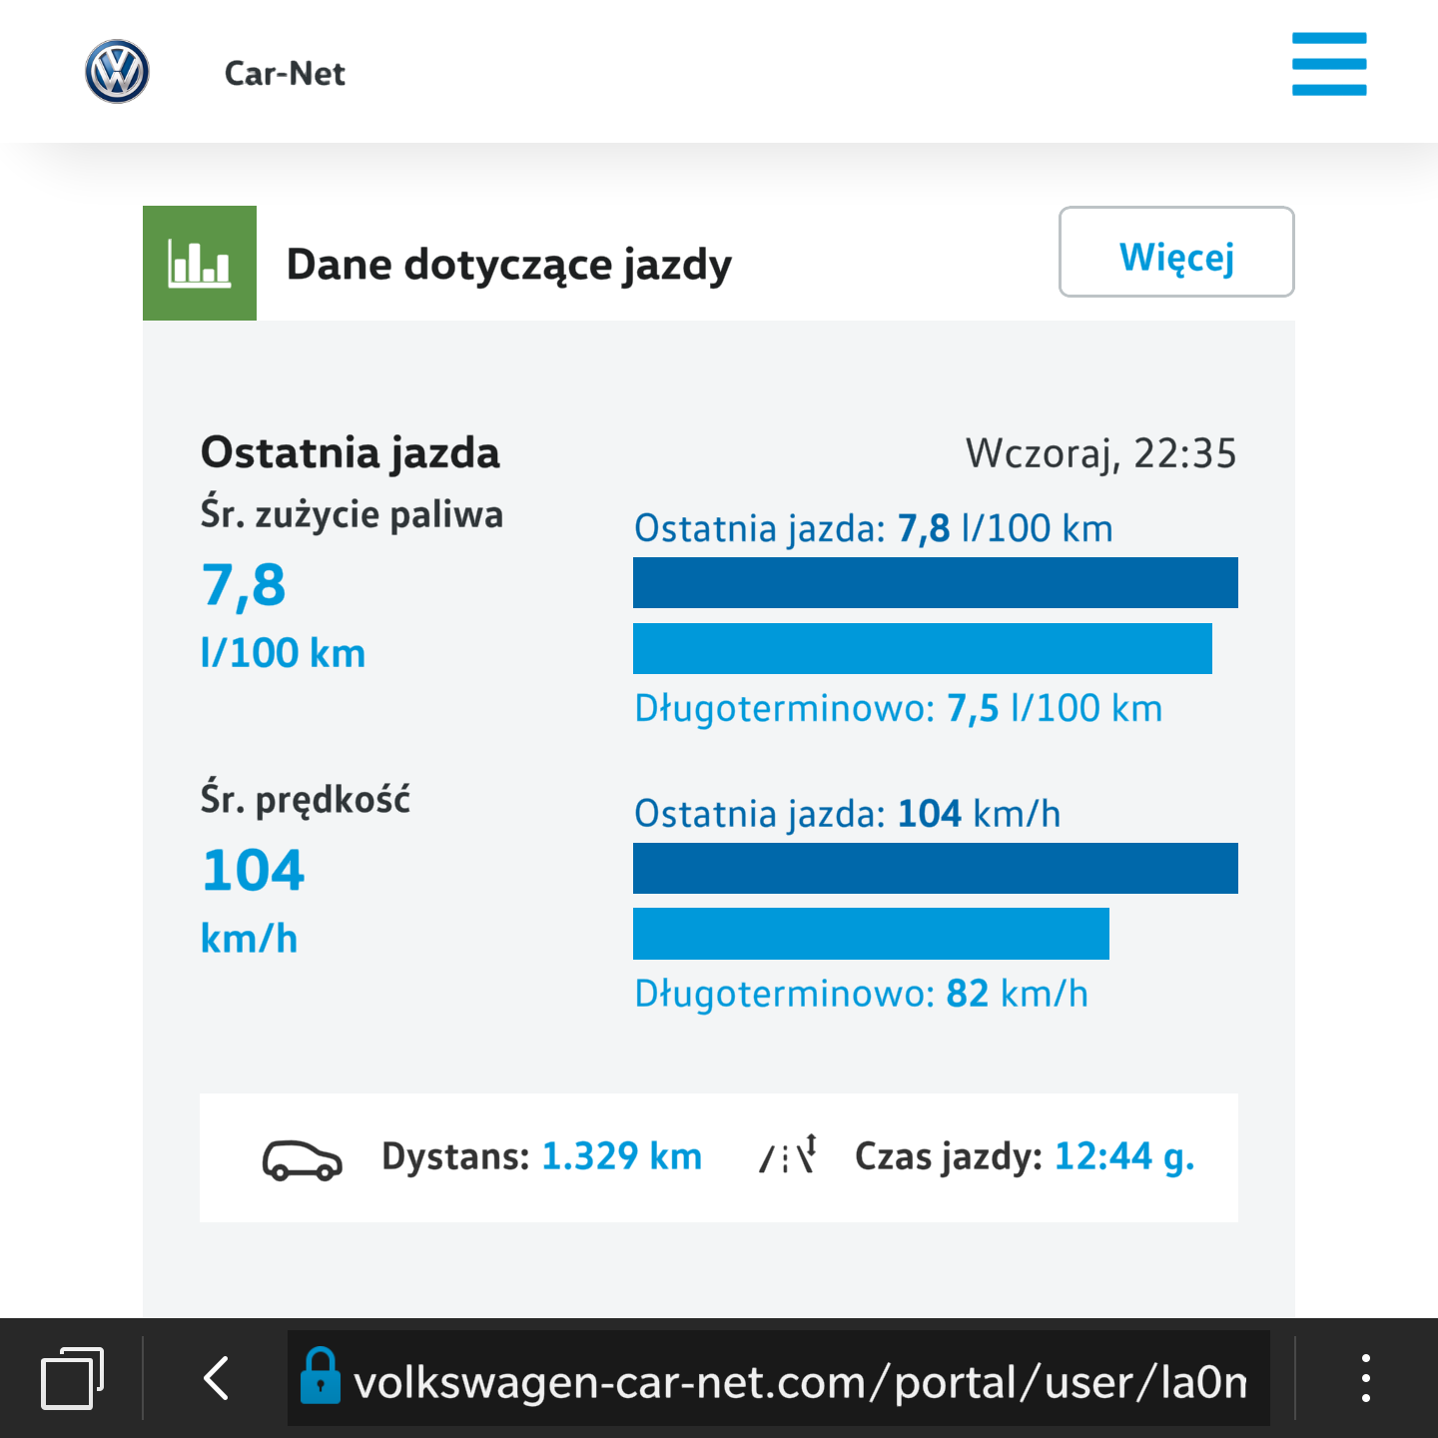
Task: Click the Dystans 1.329 km value
Action: click(x=621, y=1156)
